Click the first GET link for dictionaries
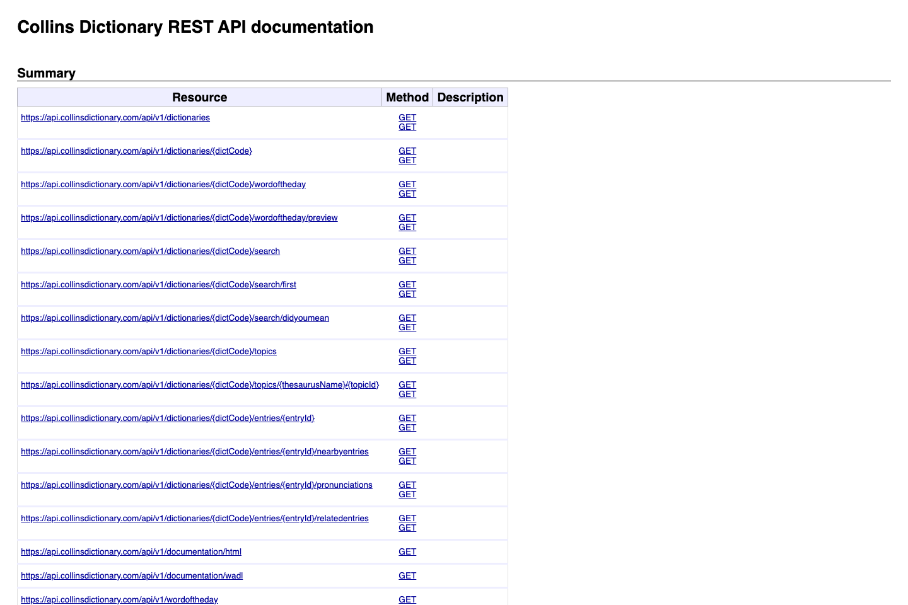 pos(407,117)
